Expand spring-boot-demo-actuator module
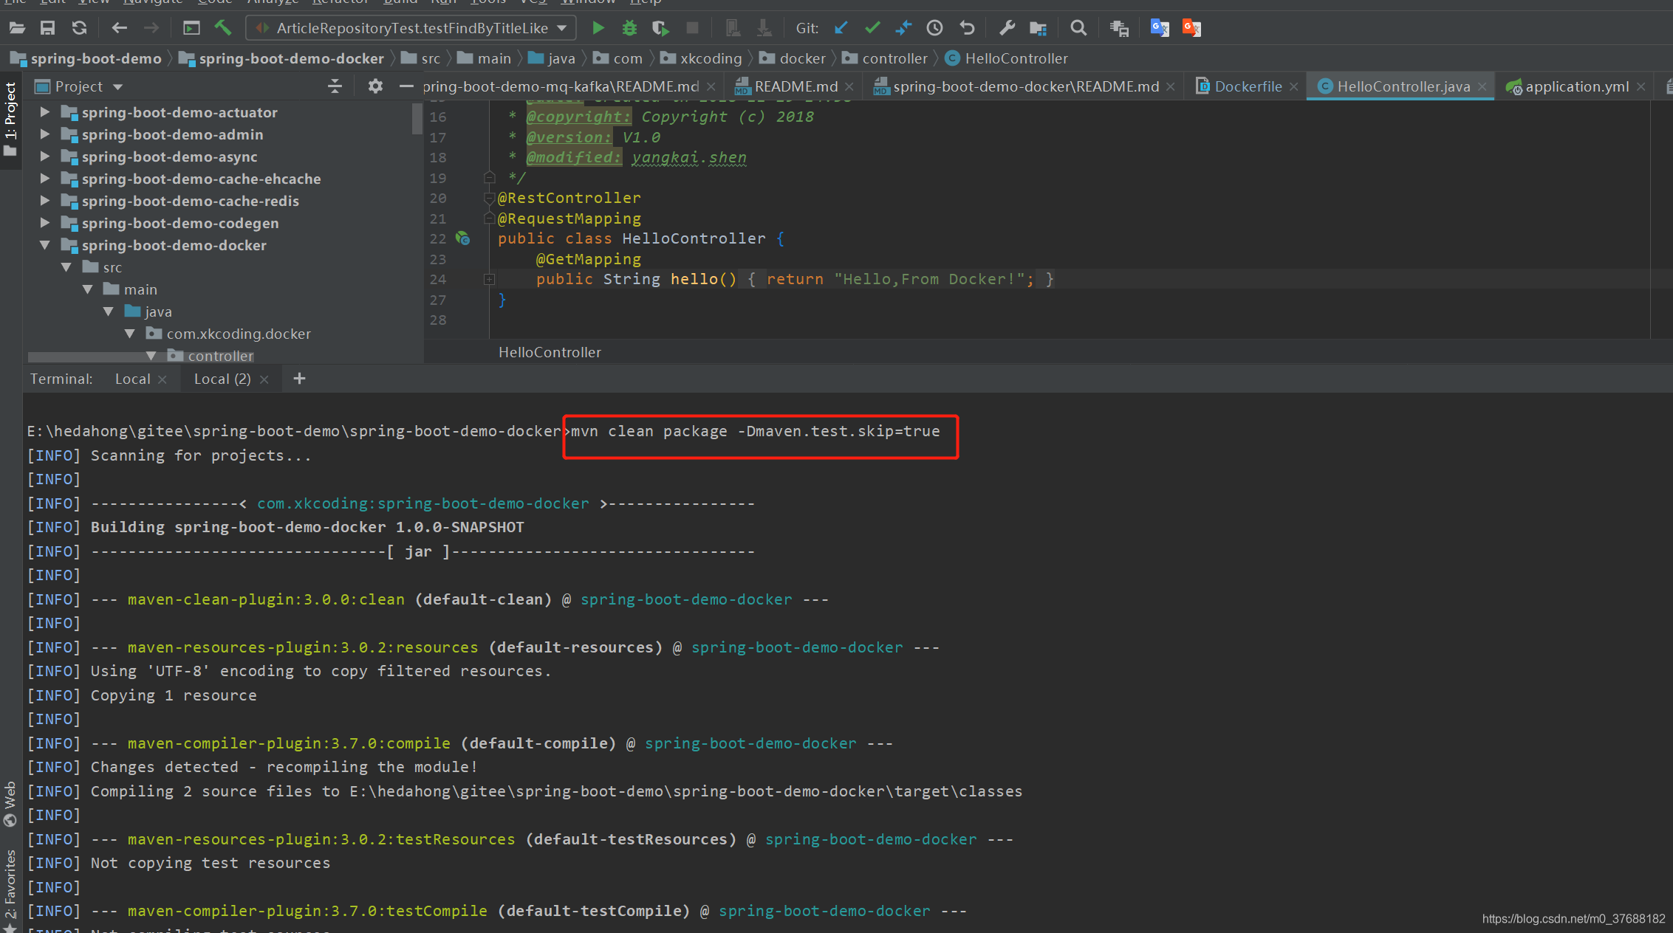Image resolution: width=1673 pixels, height=933 pixels. 45,112
